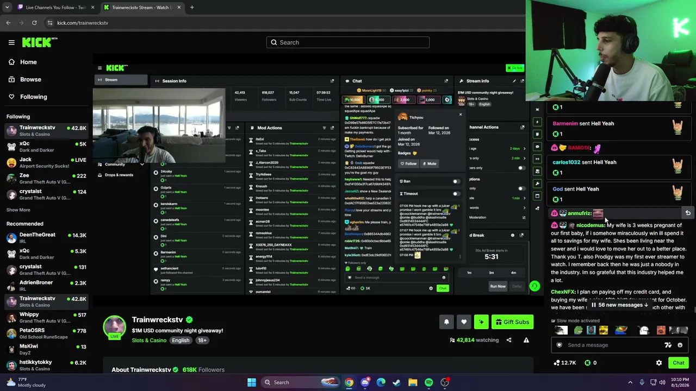Click the Trainwreckstv channel avatar
This screenshot has height=391, width=696.
pos(115,327)
